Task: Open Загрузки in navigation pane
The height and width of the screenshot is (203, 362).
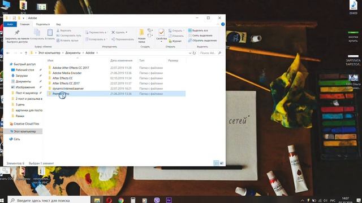Action: point(21,76)
